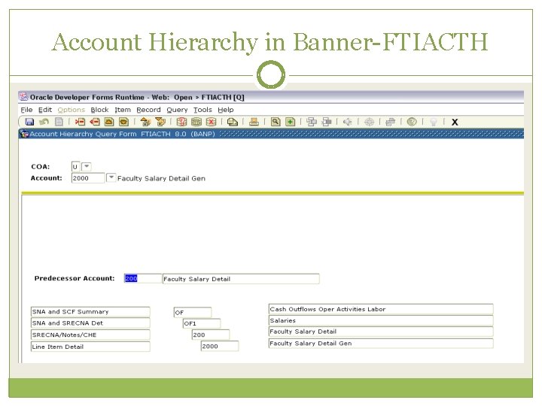Click the 200 hierarchy code field
The image size is (542, 406).
[211, 335]
